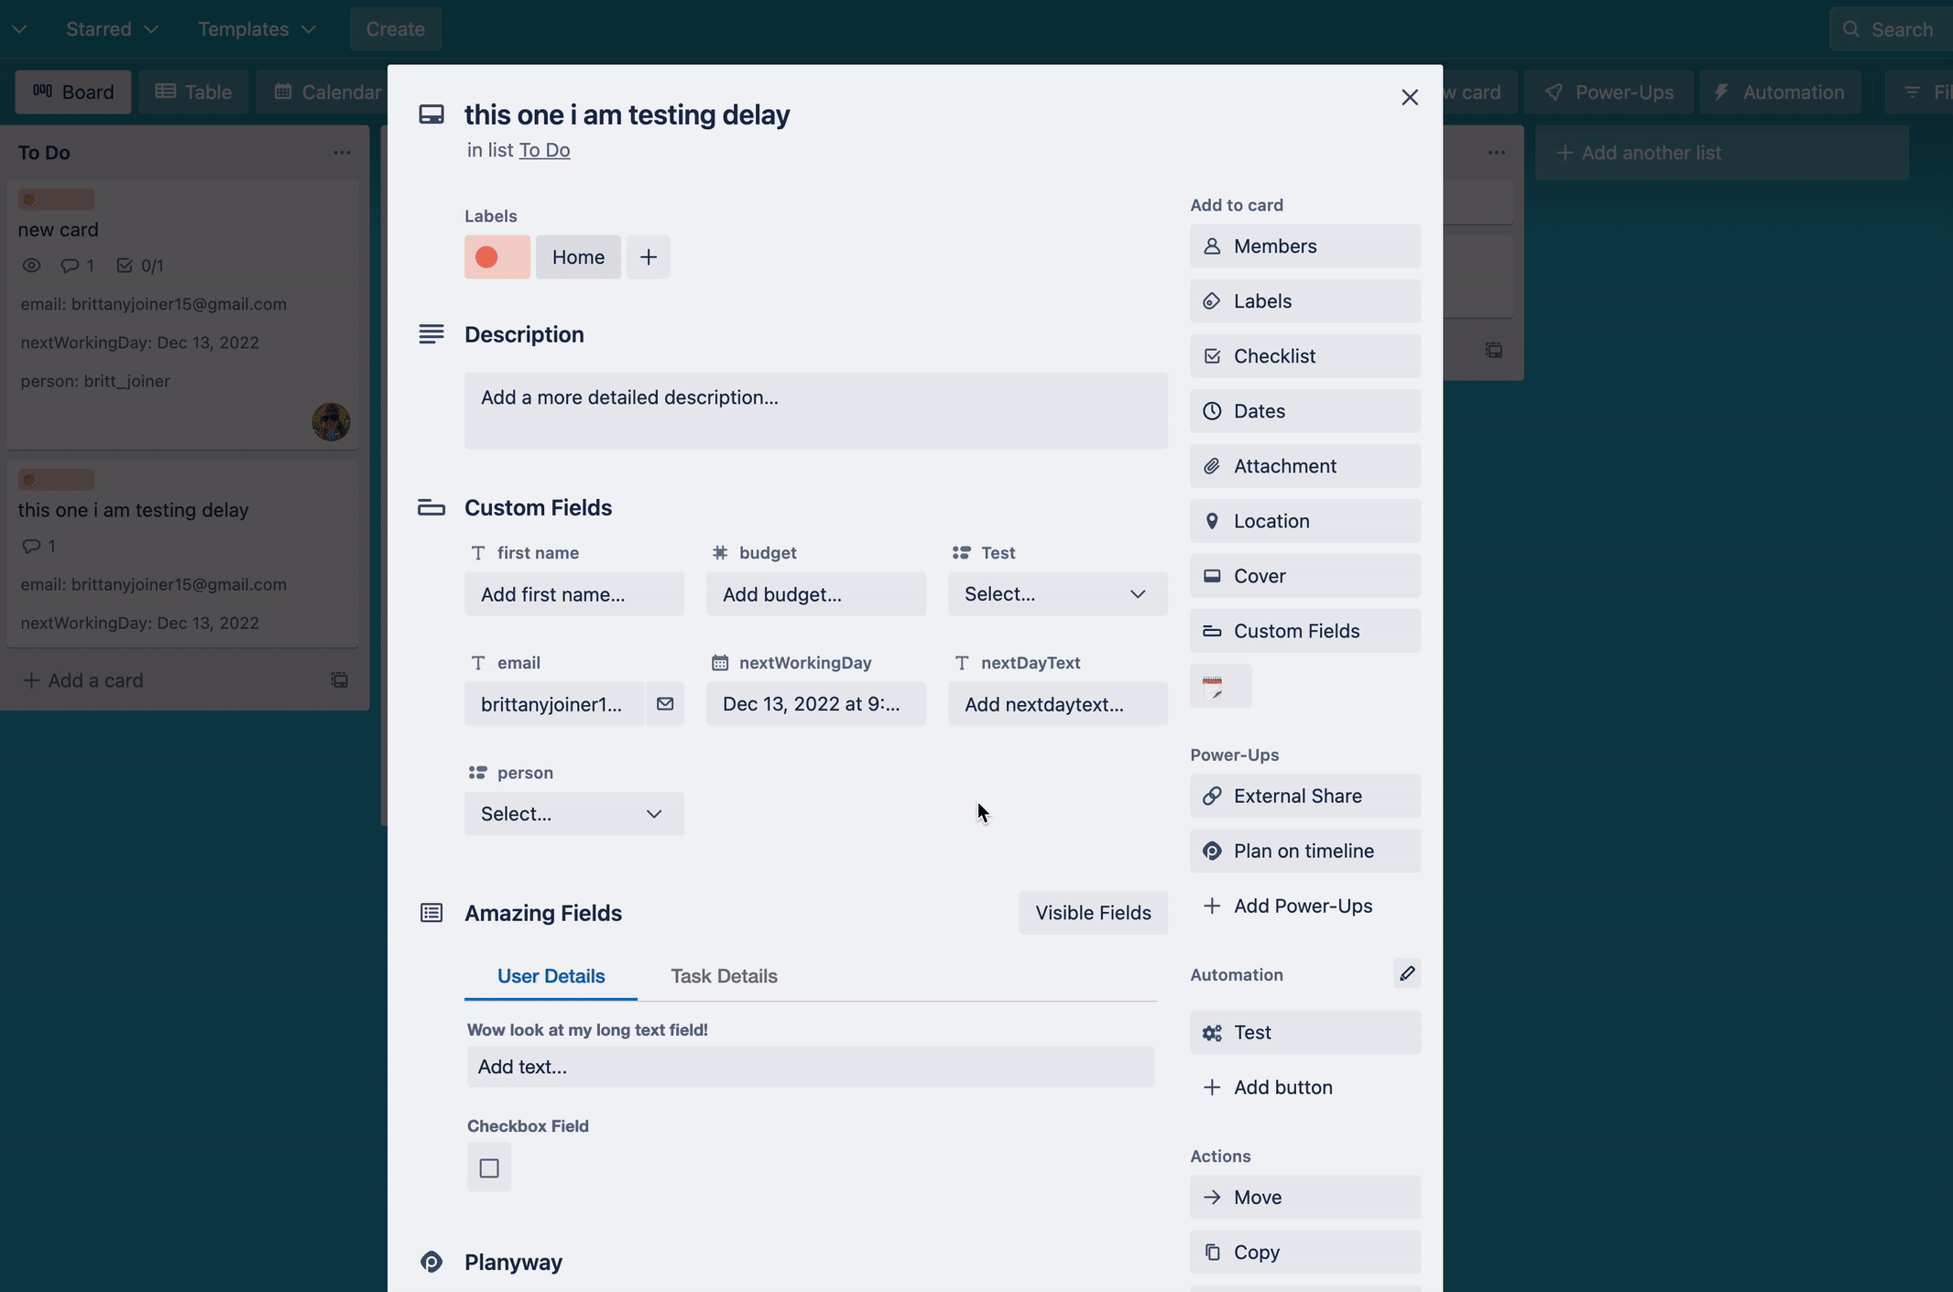Click Add button under Automation
This screenshot has width=1953, height=1292.
pos(1304,1087)
